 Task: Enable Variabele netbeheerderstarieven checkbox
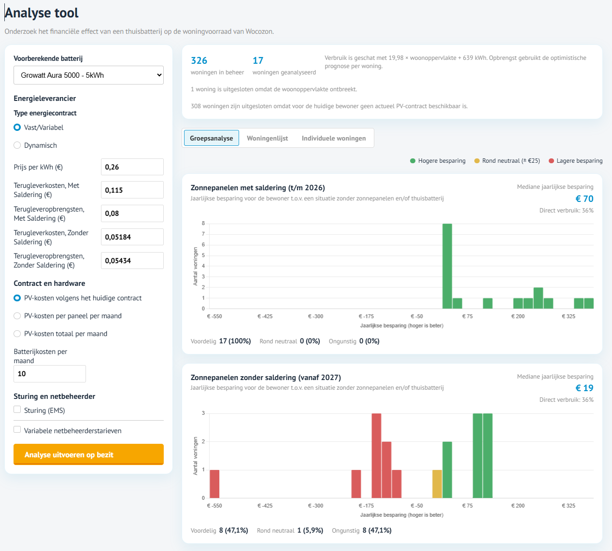pos(17,430)
